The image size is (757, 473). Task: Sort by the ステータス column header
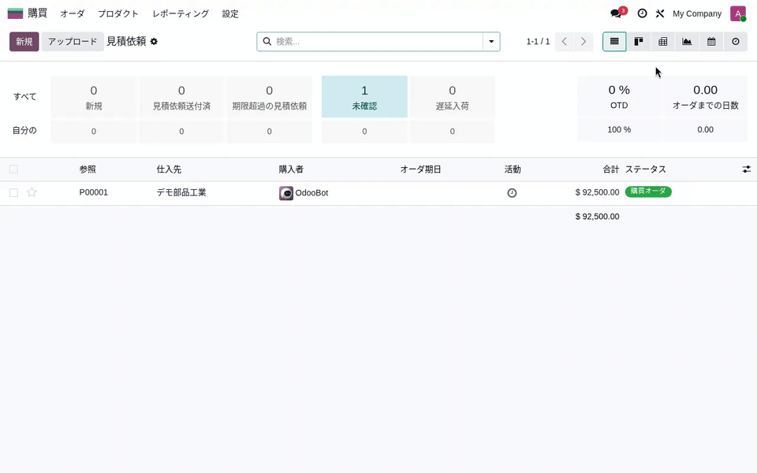coord(646,169)
